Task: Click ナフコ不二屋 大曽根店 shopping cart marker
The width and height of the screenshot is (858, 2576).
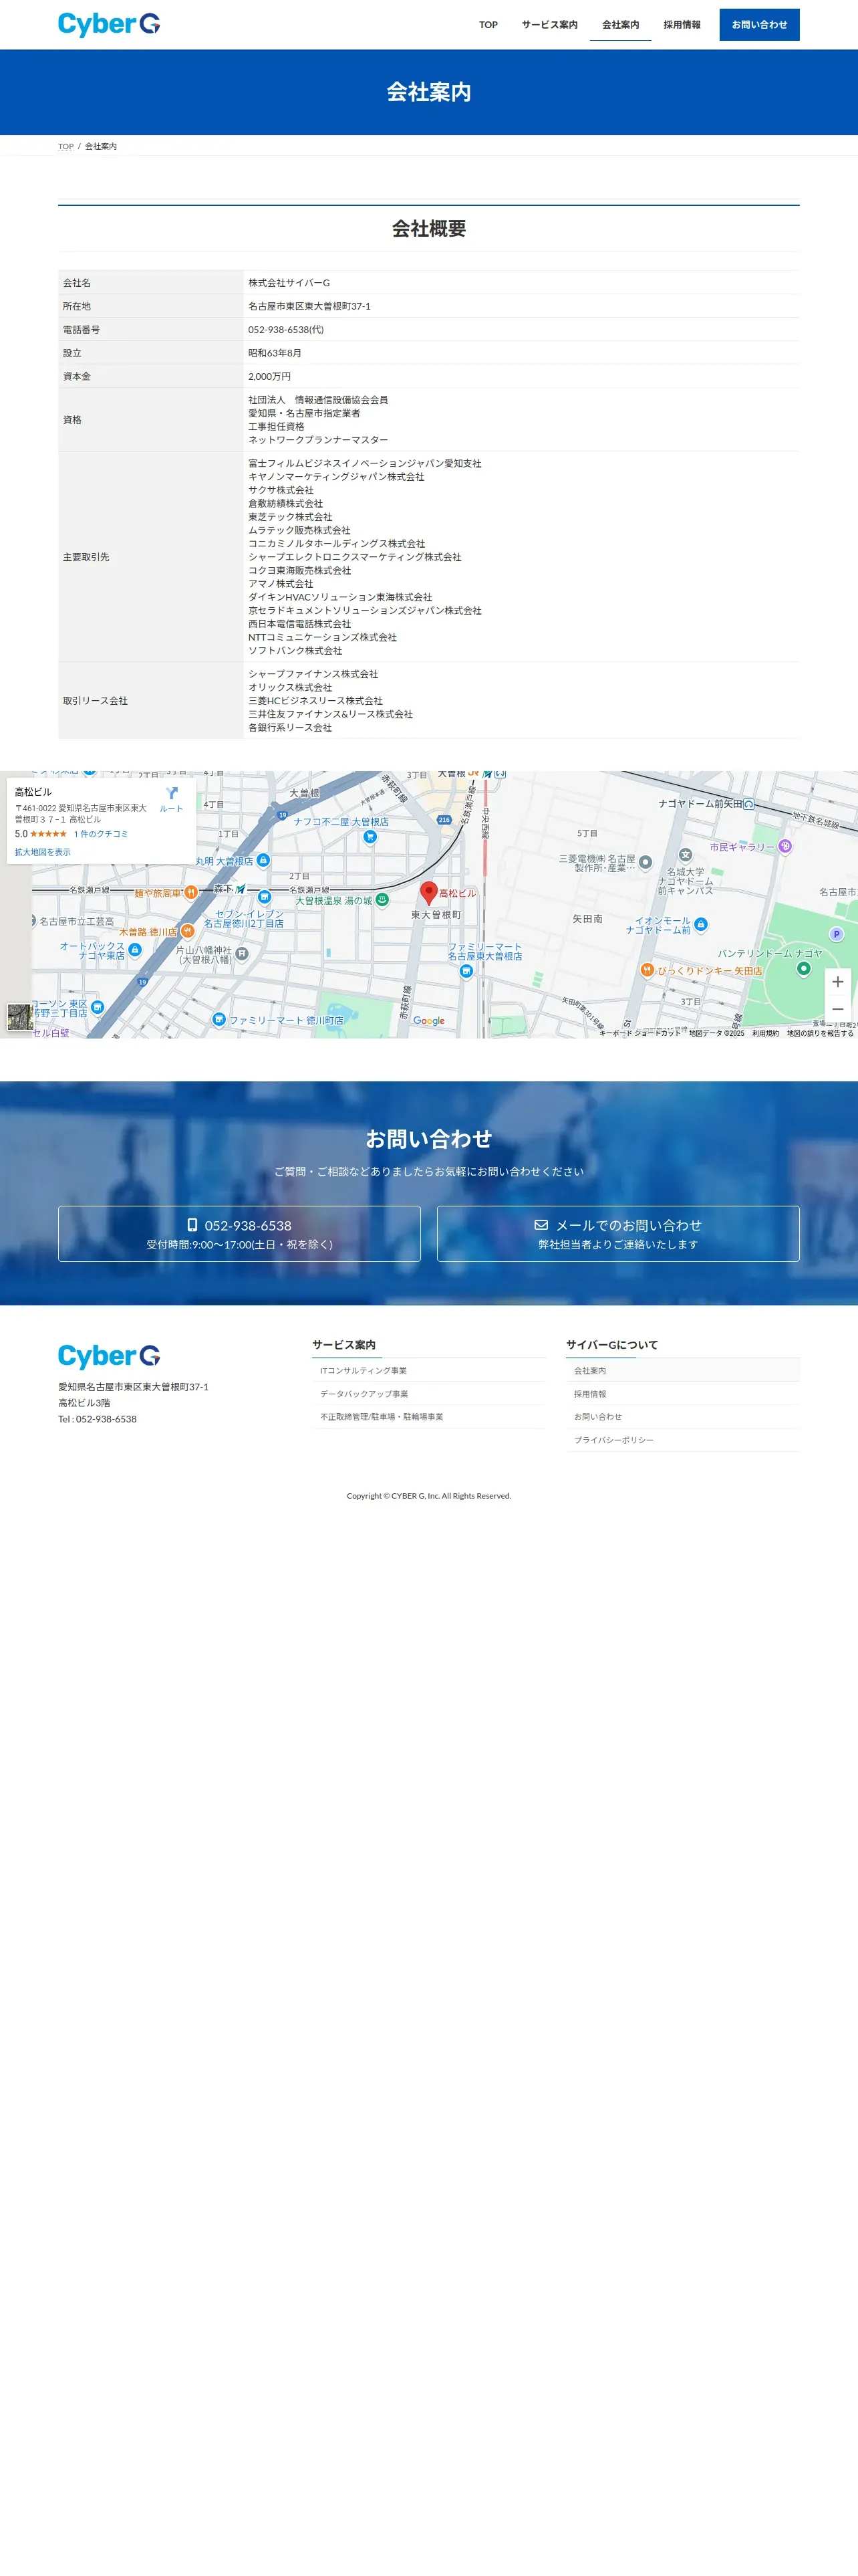Action: [x=371, y=837]
